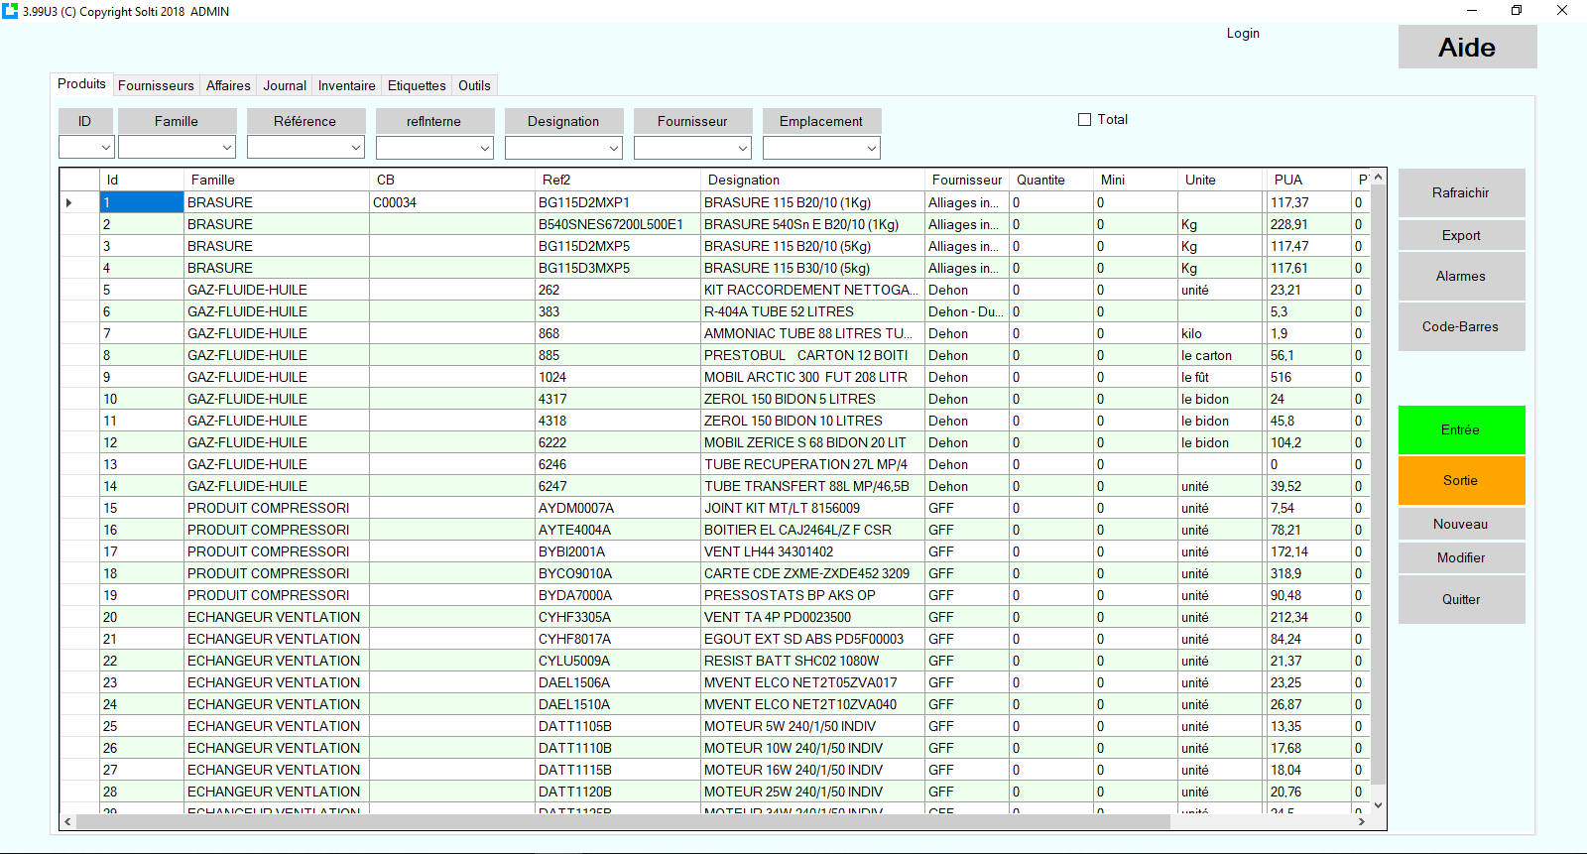Click the ID filter header button

click(85, 121)
